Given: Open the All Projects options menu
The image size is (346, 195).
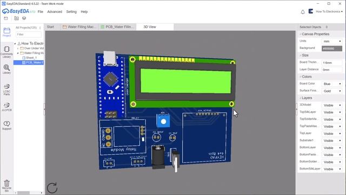Looking at the screenshot, I should coord(40,28).
